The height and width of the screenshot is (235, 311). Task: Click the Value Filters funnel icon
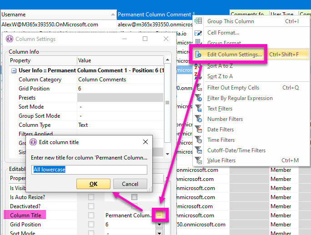198,160
